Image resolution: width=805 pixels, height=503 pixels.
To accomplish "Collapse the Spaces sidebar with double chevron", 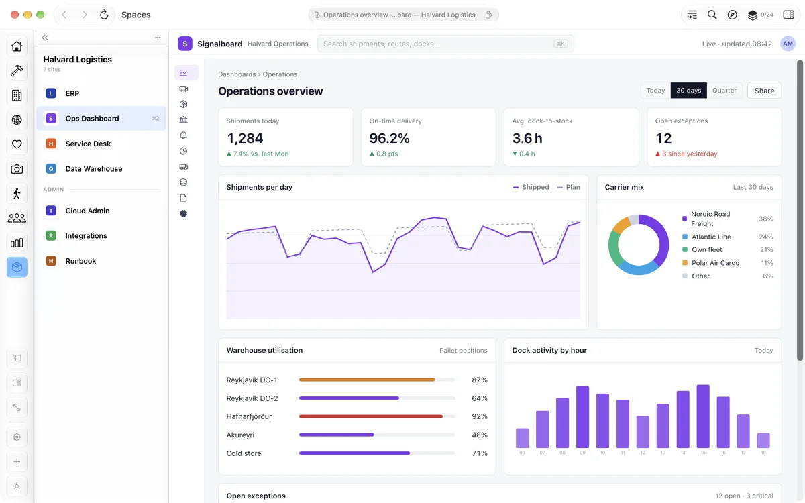I will coord(45,38).
